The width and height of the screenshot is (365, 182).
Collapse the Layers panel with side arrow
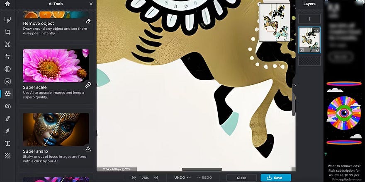pos(295,85)
